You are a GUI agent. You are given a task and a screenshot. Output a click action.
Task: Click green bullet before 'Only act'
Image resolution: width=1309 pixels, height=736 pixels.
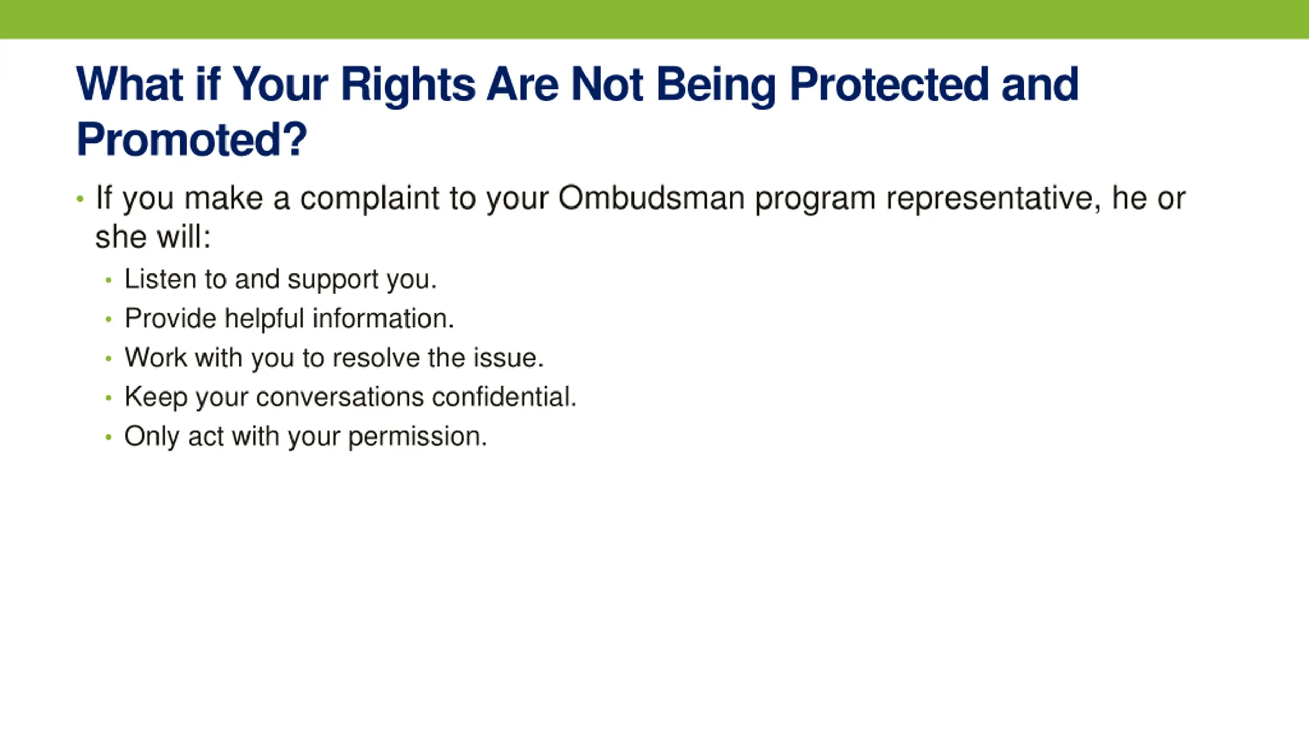pos(108,437)
